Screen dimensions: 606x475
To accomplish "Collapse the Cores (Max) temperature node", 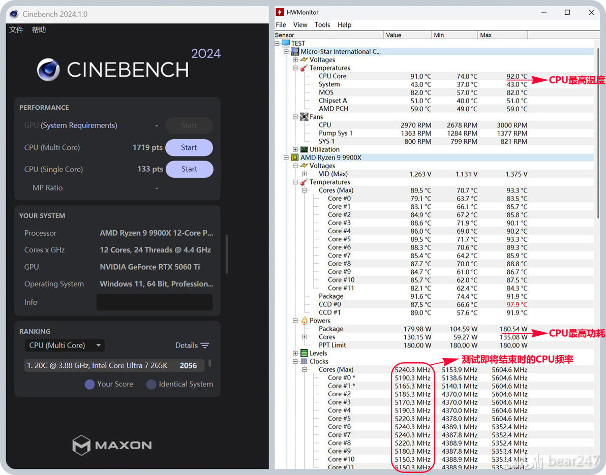I will (x=305, y=191).
